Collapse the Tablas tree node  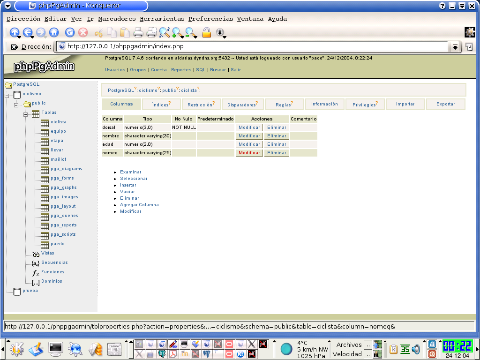click(x=26, y=114)
